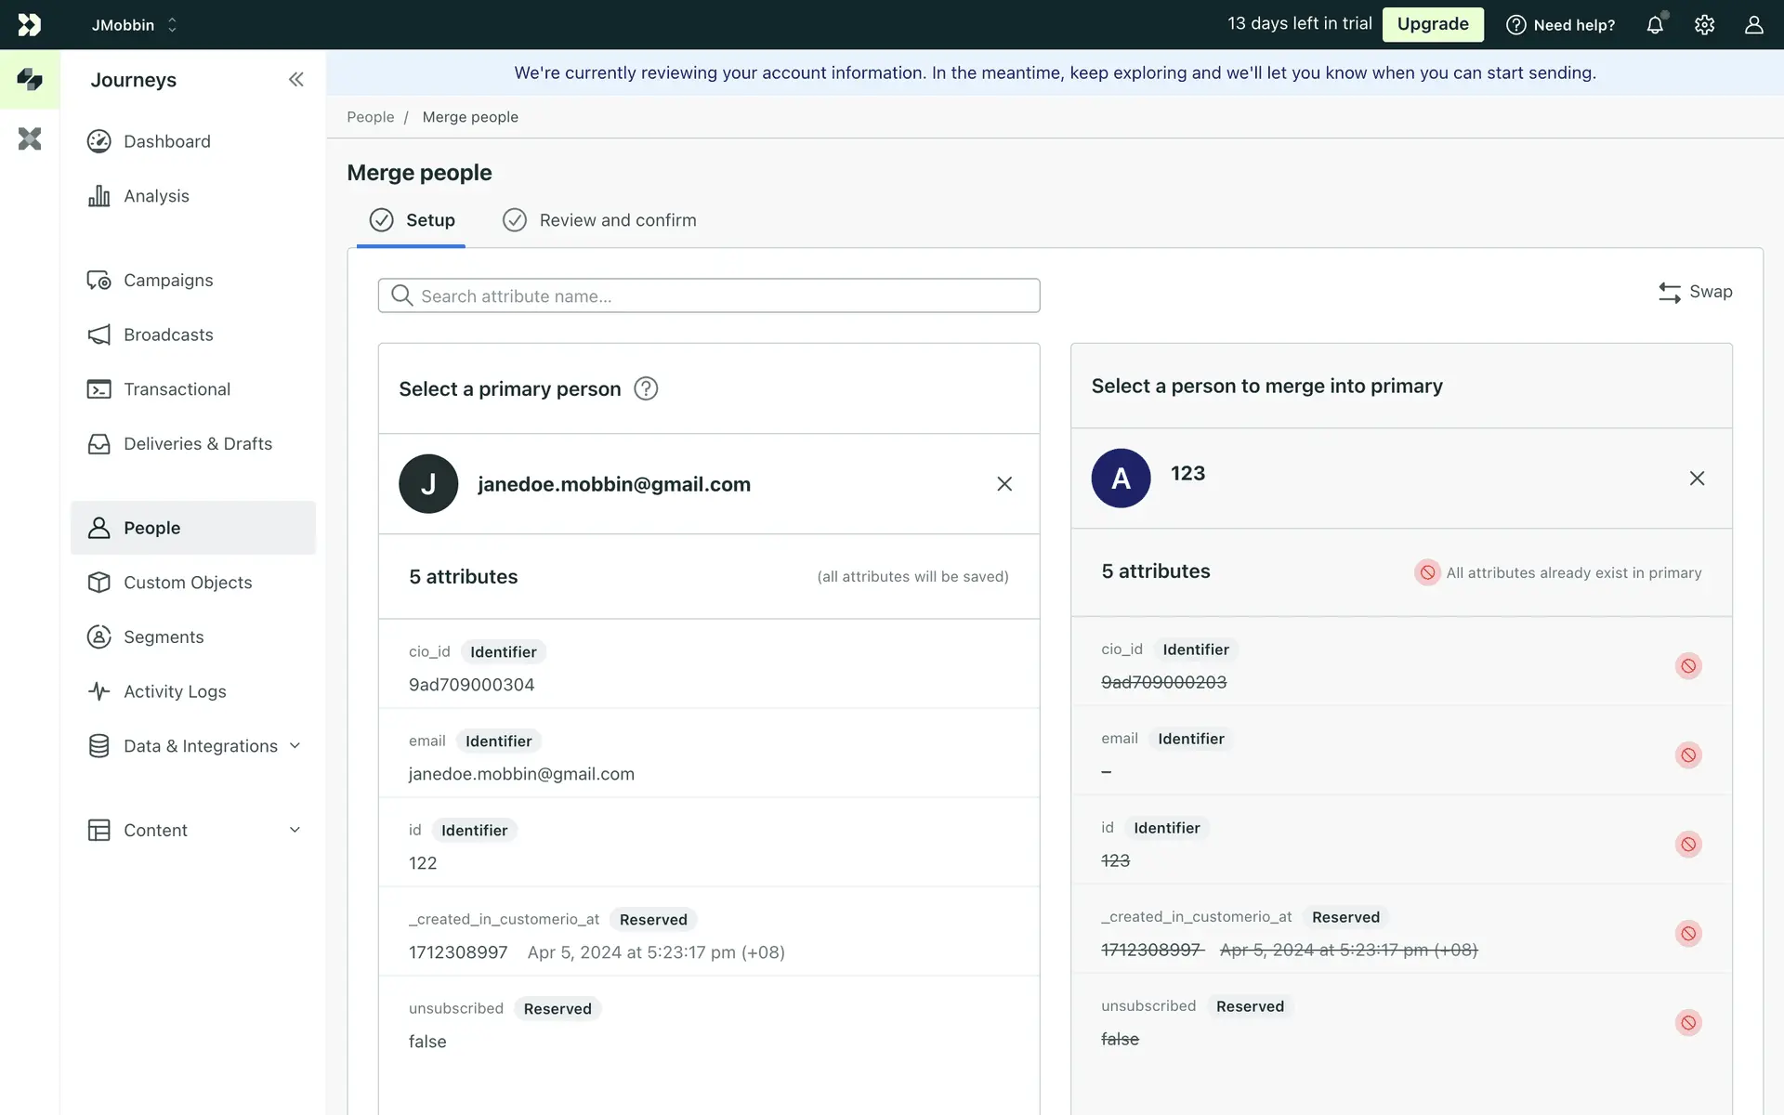Click the primary person help question icon
Image resolution: width=1784 pixels, height=1115 pixels.
pyautogui.click(x=646, y=388)
